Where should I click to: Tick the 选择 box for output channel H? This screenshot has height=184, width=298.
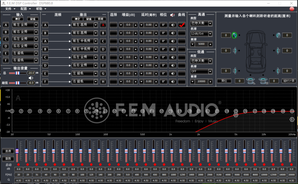pos(113,82)
